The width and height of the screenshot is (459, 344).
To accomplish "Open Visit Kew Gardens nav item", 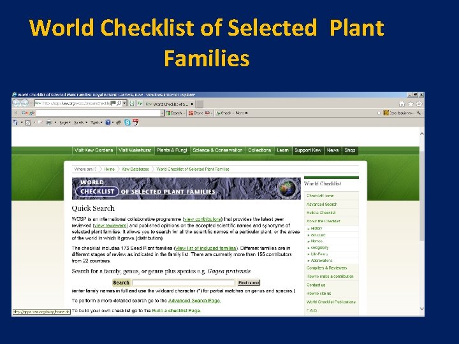I will [94, 150].
